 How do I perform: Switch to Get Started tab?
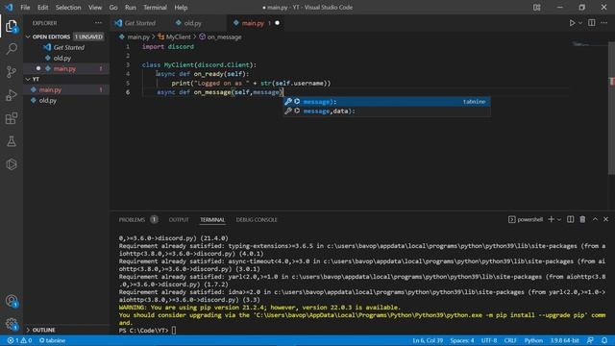(x=139, y=23)
